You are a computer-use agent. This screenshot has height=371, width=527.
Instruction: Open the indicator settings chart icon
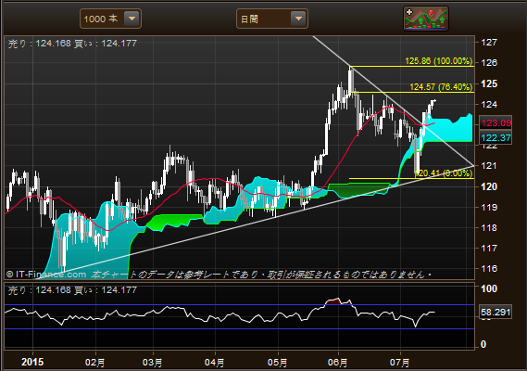426,19
